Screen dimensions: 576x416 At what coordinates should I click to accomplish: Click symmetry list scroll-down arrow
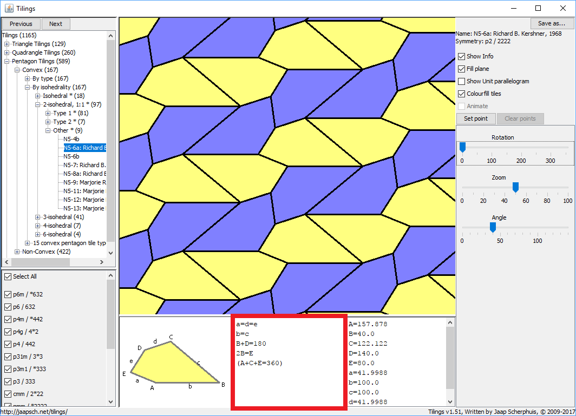pos(111,402)
